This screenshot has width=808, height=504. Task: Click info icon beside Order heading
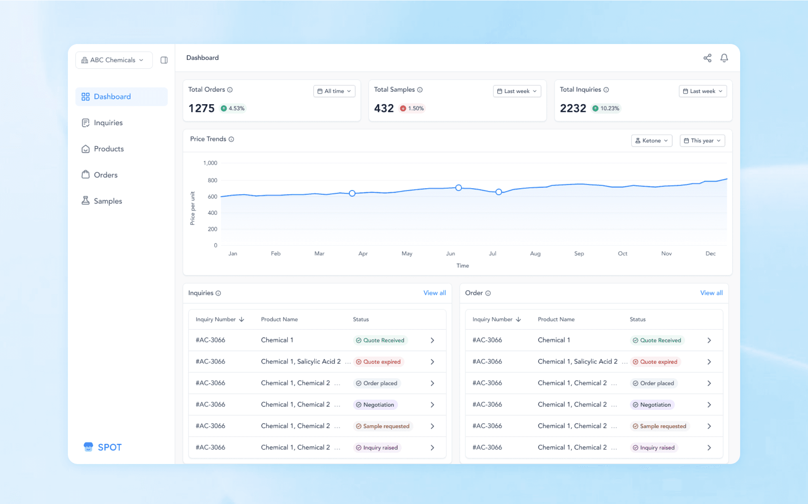488,293
